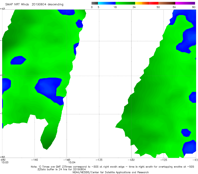Click the latitude label "-40"

[x=2, y=9]
